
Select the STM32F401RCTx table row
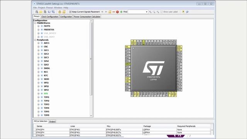(x=123, y=132)
